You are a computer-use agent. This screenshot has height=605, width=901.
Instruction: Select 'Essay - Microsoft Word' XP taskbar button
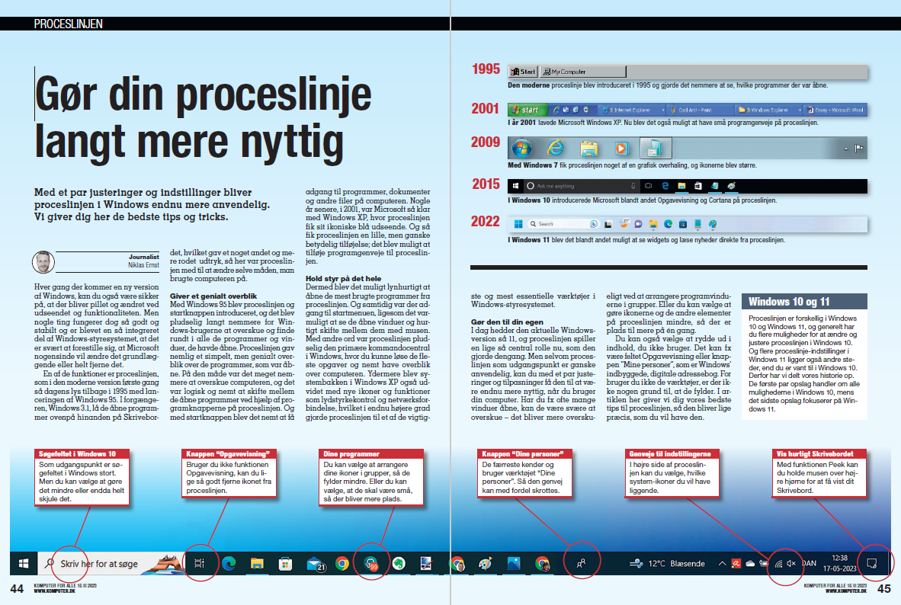pos(835,110)
